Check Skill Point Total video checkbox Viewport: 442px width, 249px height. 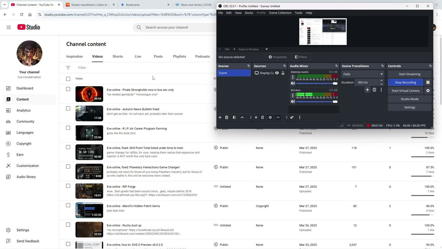pyautogui.click(x=68, y=147)
